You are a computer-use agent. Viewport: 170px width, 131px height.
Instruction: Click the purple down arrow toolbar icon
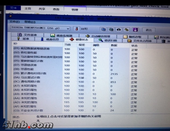(135, 29)
